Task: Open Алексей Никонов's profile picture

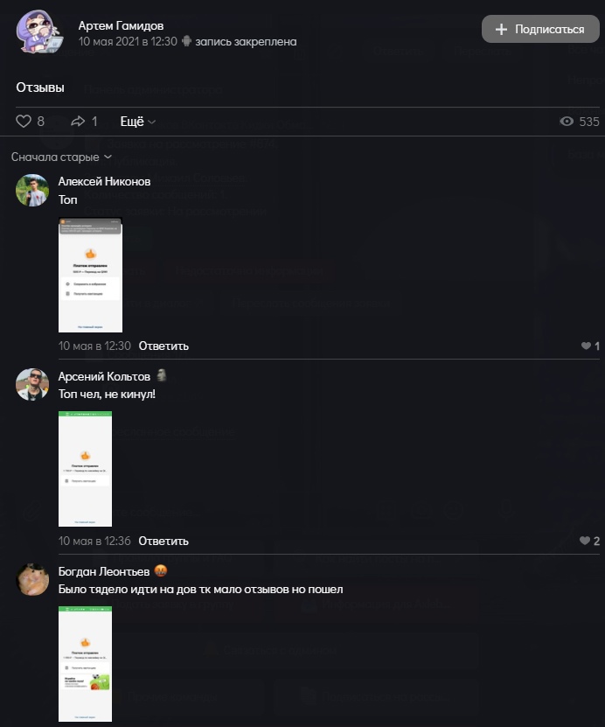Action: tap(32, 190)
